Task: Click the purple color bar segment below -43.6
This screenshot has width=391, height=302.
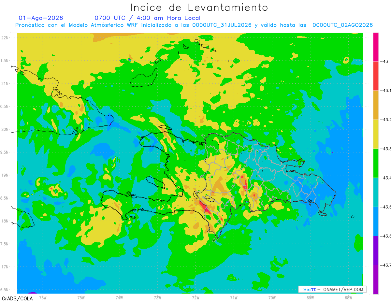Action: 376,250
